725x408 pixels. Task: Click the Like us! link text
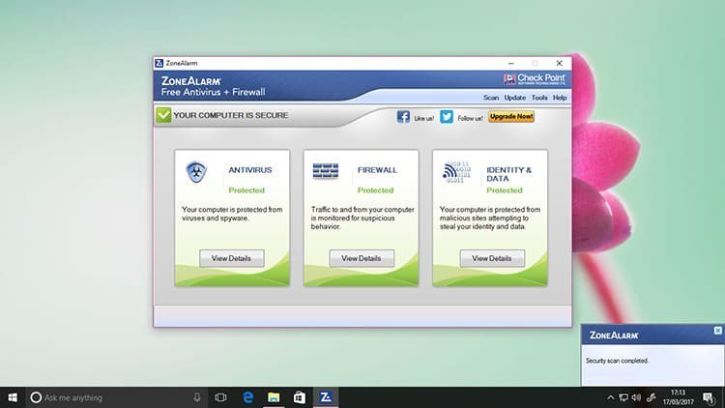(424, 118)
